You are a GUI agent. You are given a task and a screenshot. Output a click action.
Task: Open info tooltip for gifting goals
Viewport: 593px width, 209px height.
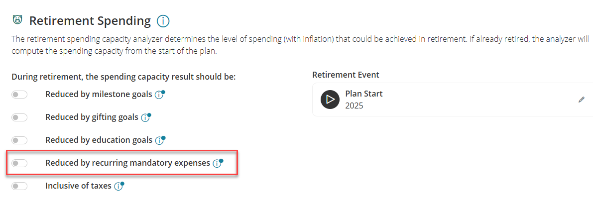pos(145,117)
